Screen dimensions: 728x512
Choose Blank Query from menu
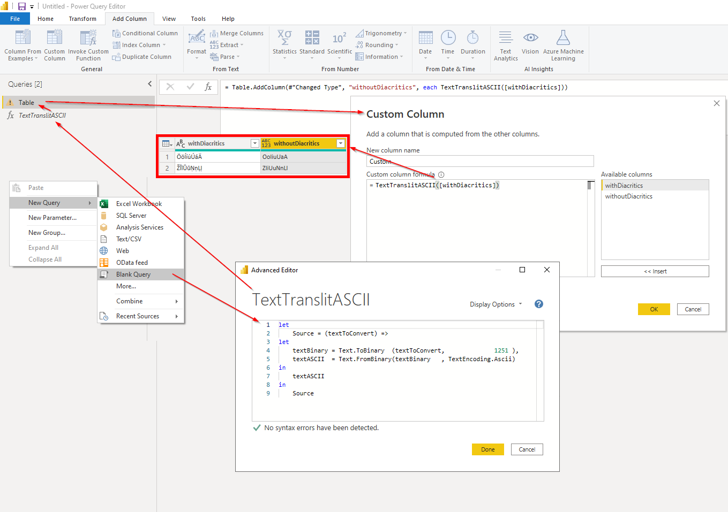[141, 274]
